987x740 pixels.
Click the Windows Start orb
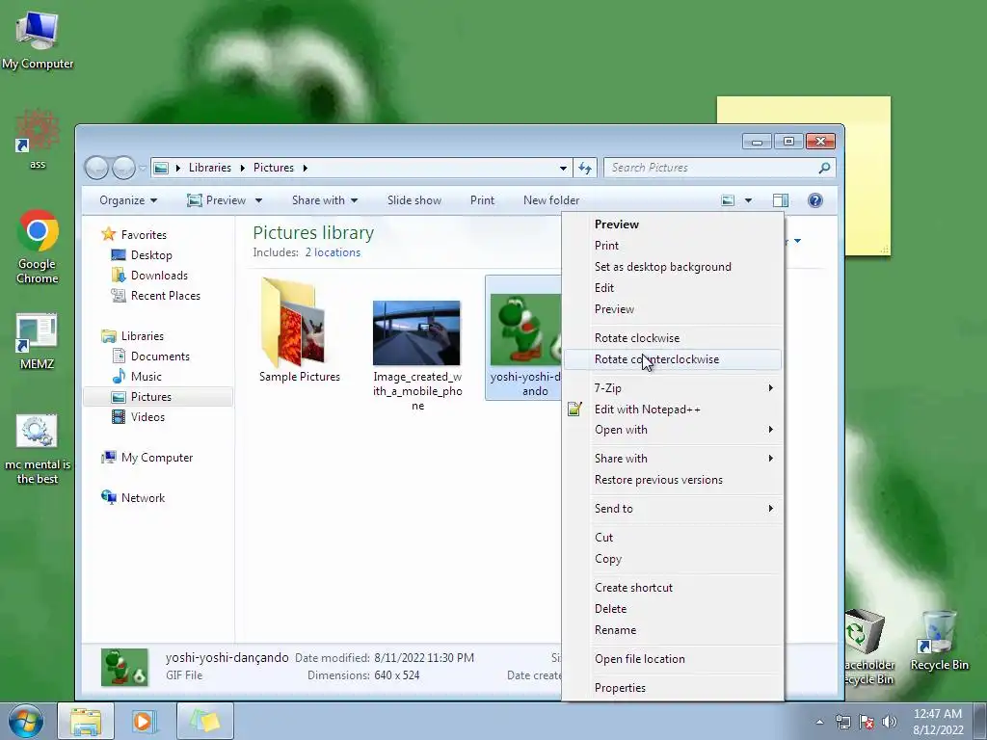click(25, 721)
